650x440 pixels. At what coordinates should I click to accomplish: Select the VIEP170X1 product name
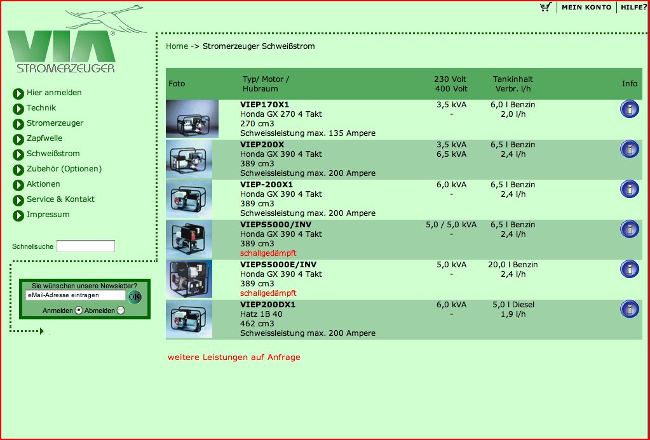tap(264, 105)
